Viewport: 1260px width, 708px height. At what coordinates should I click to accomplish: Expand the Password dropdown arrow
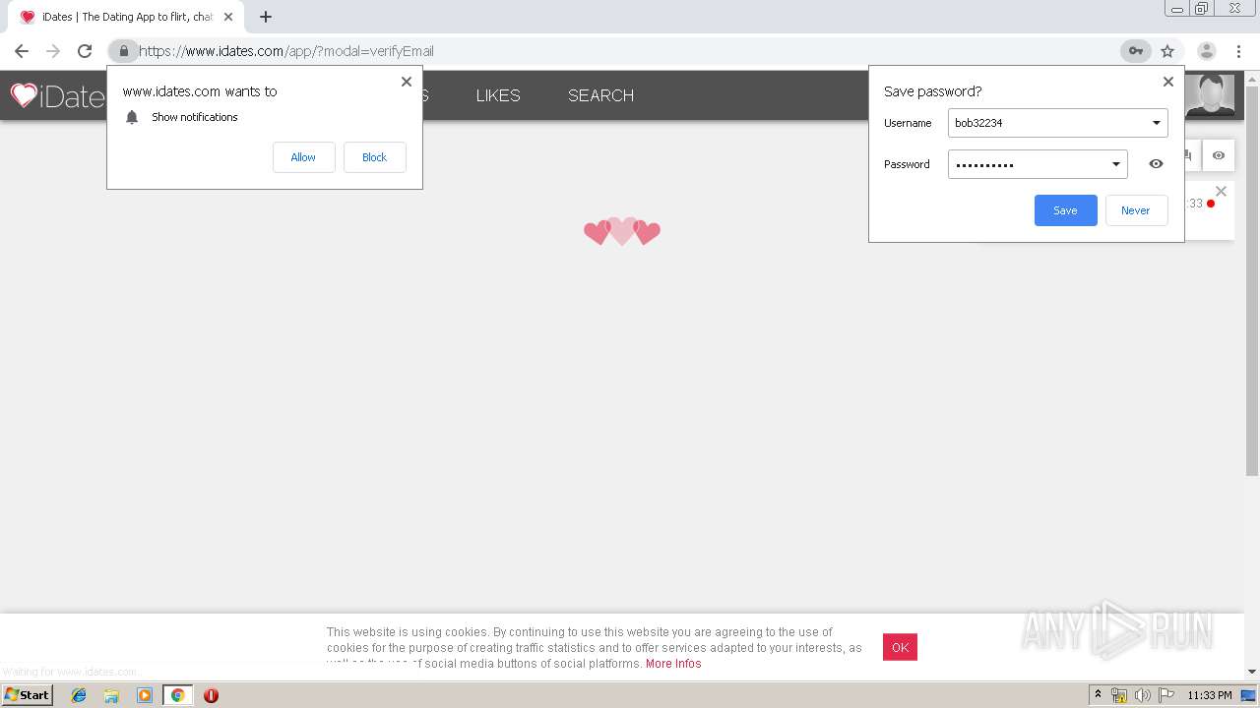coord(1116,164)
